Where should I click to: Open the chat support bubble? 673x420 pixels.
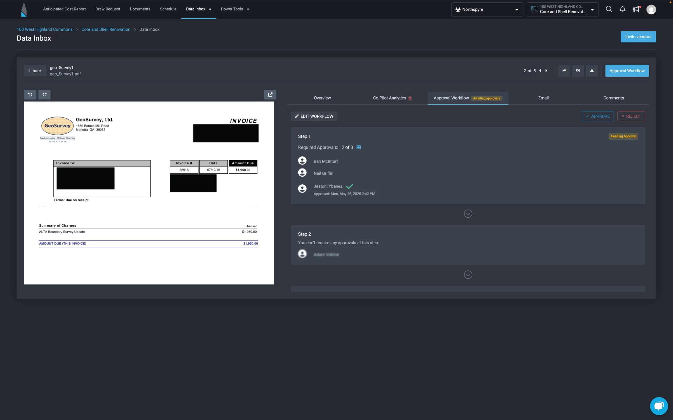coord(659,406)
